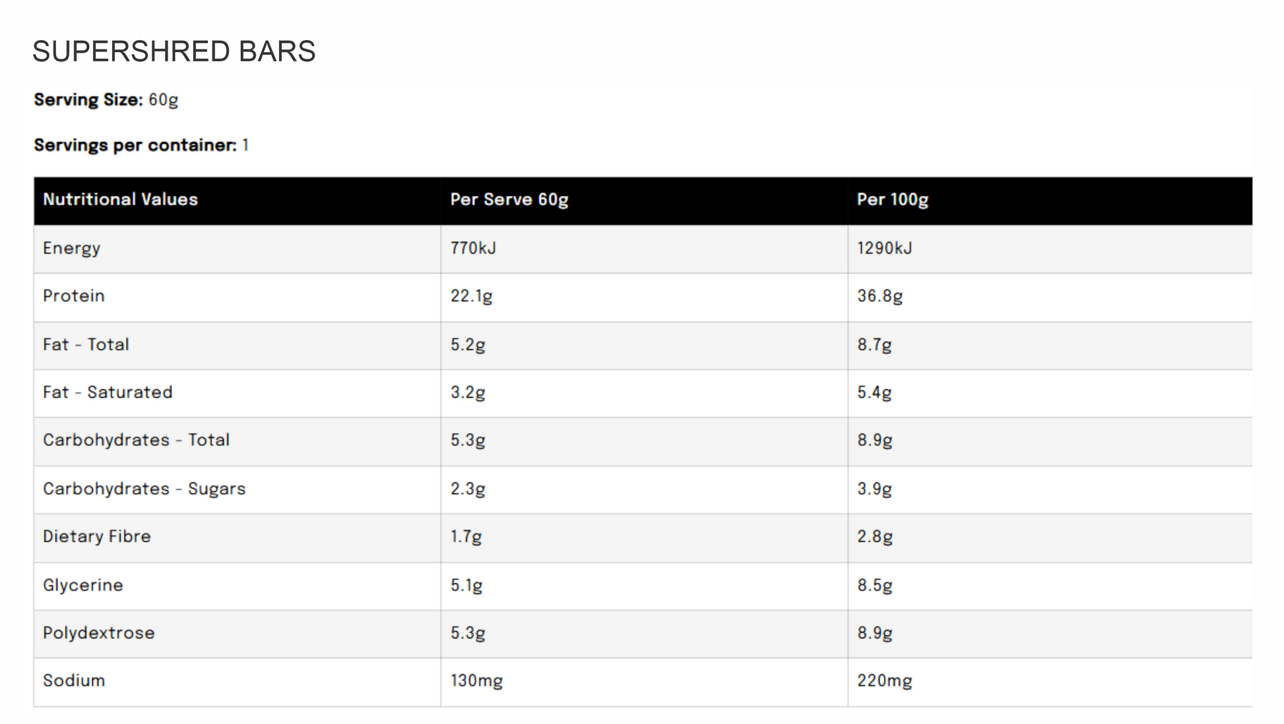The width and height of the screenshot is (1284, 724).
Task: Select the Fat - Total row label
Action: click(86, 344)
